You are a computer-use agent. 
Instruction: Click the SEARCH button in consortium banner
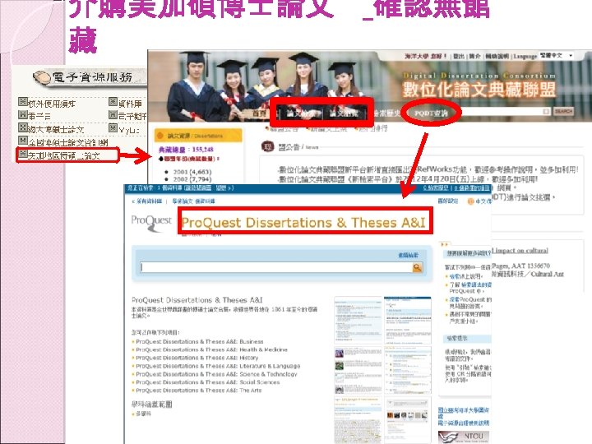(x=563, y=111)
